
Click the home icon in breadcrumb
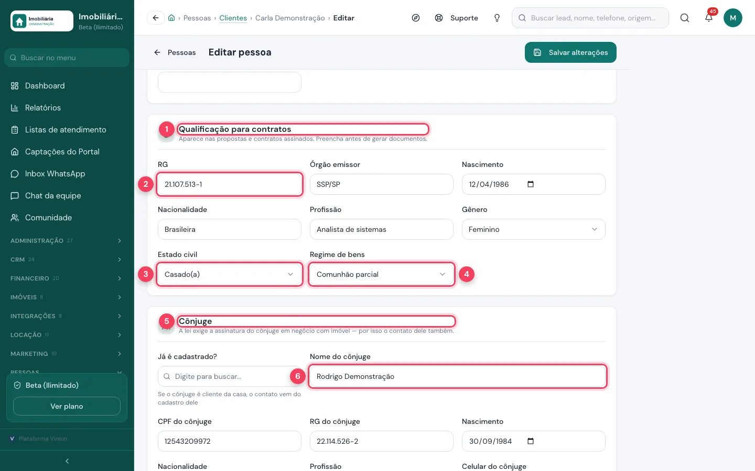pyautogui.click(x=171, y=18)
